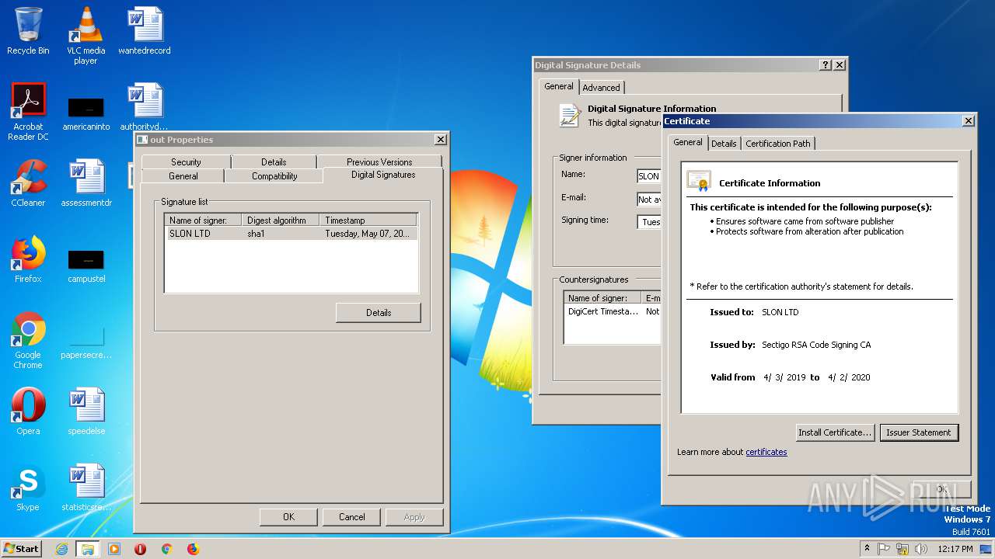The width and height of the screenshot is (995, 559).
Task: Open the volume speaker tray icon
Action: [921, 549]
